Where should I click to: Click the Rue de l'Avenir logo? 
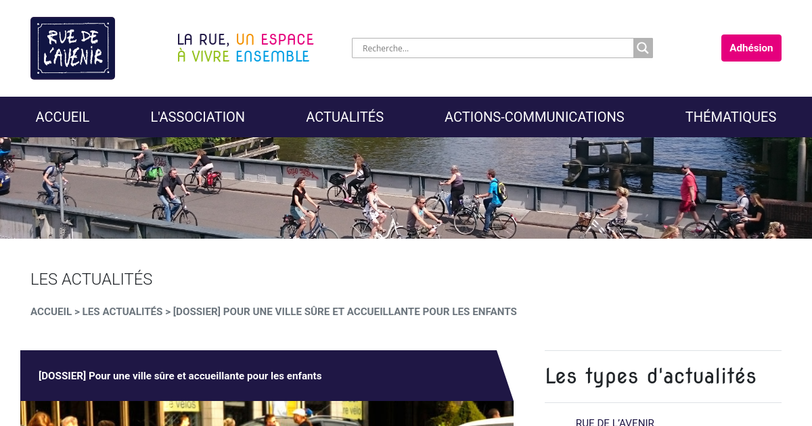point(72,48)
